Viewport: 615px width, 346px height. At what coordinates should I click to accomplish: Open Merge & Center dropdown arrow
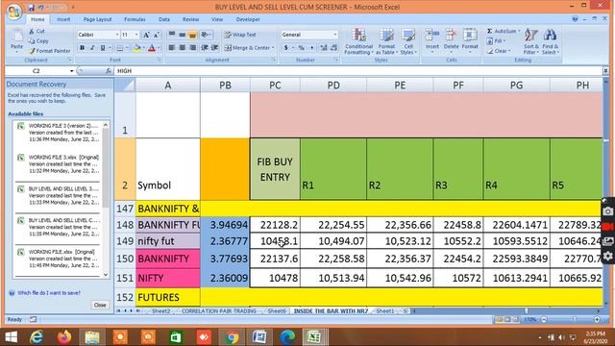click(x=273, y=48)
